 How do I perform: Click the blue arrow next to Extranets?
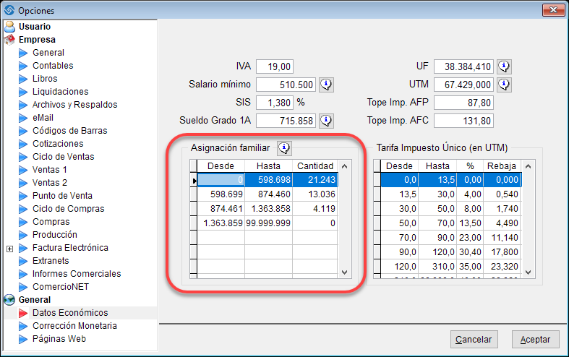pyautogui.click(x=23, y=261)
